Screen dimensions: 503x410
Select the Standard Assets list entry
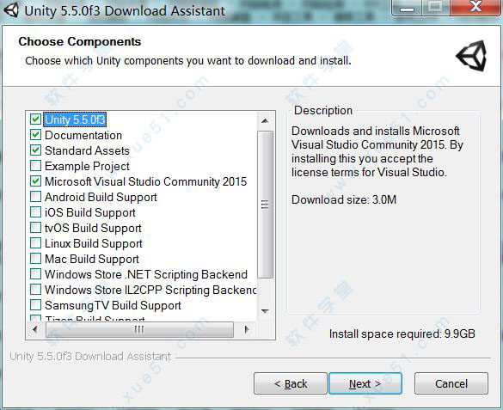point(87,150)
